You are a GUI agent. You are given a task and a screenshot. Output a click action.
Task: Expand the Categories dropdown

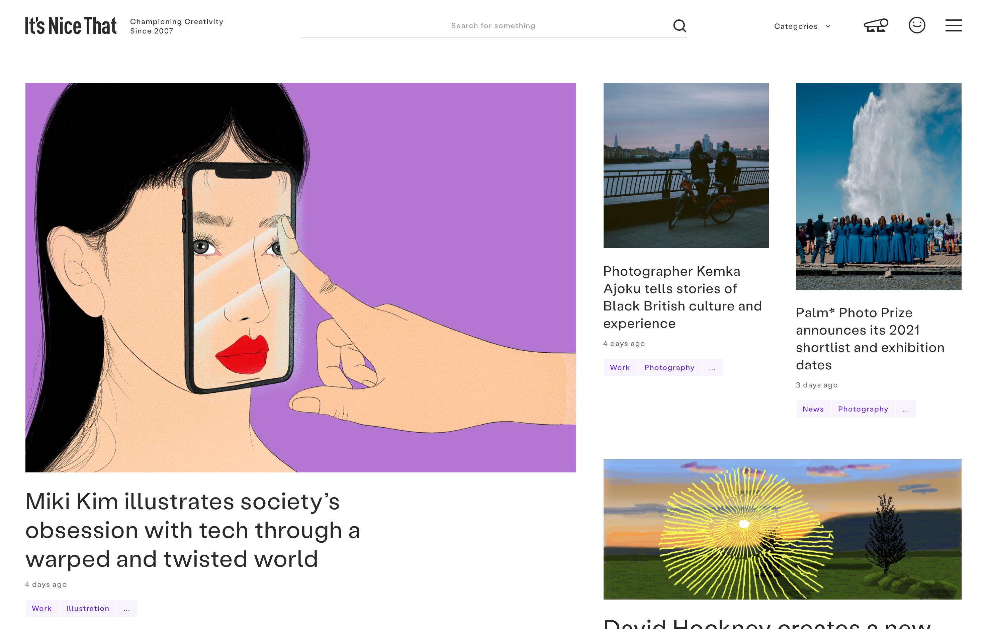[x=802, y=26]
